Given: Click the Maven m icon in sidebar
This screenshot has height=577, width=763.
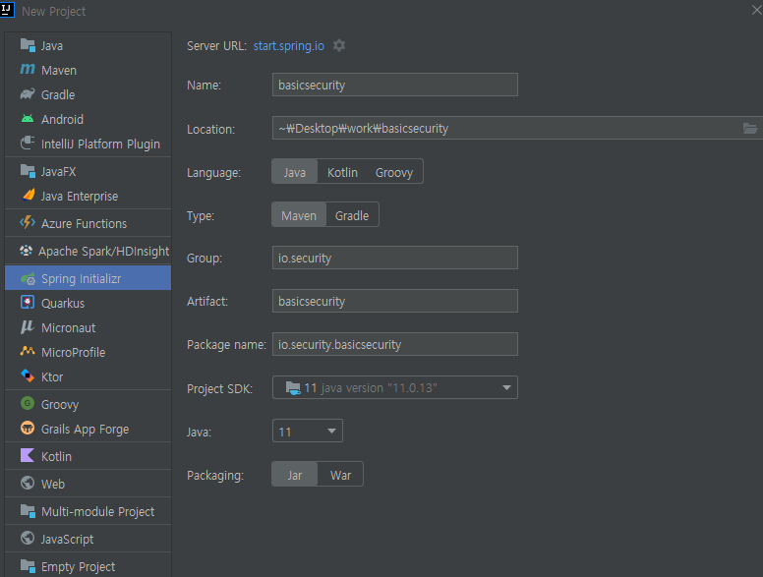Looking at the screenshot, I should [x=28, y=70].
